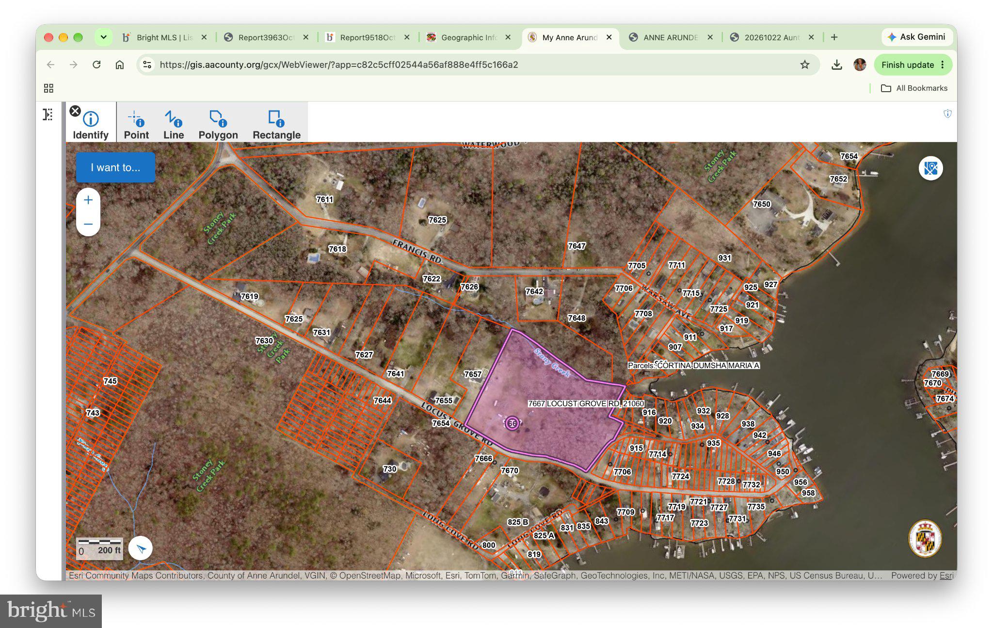The width and height of the screenshot is (993, 628).
Task: Close the Identify toolbar with the X icon
Action: click(75, 111)
